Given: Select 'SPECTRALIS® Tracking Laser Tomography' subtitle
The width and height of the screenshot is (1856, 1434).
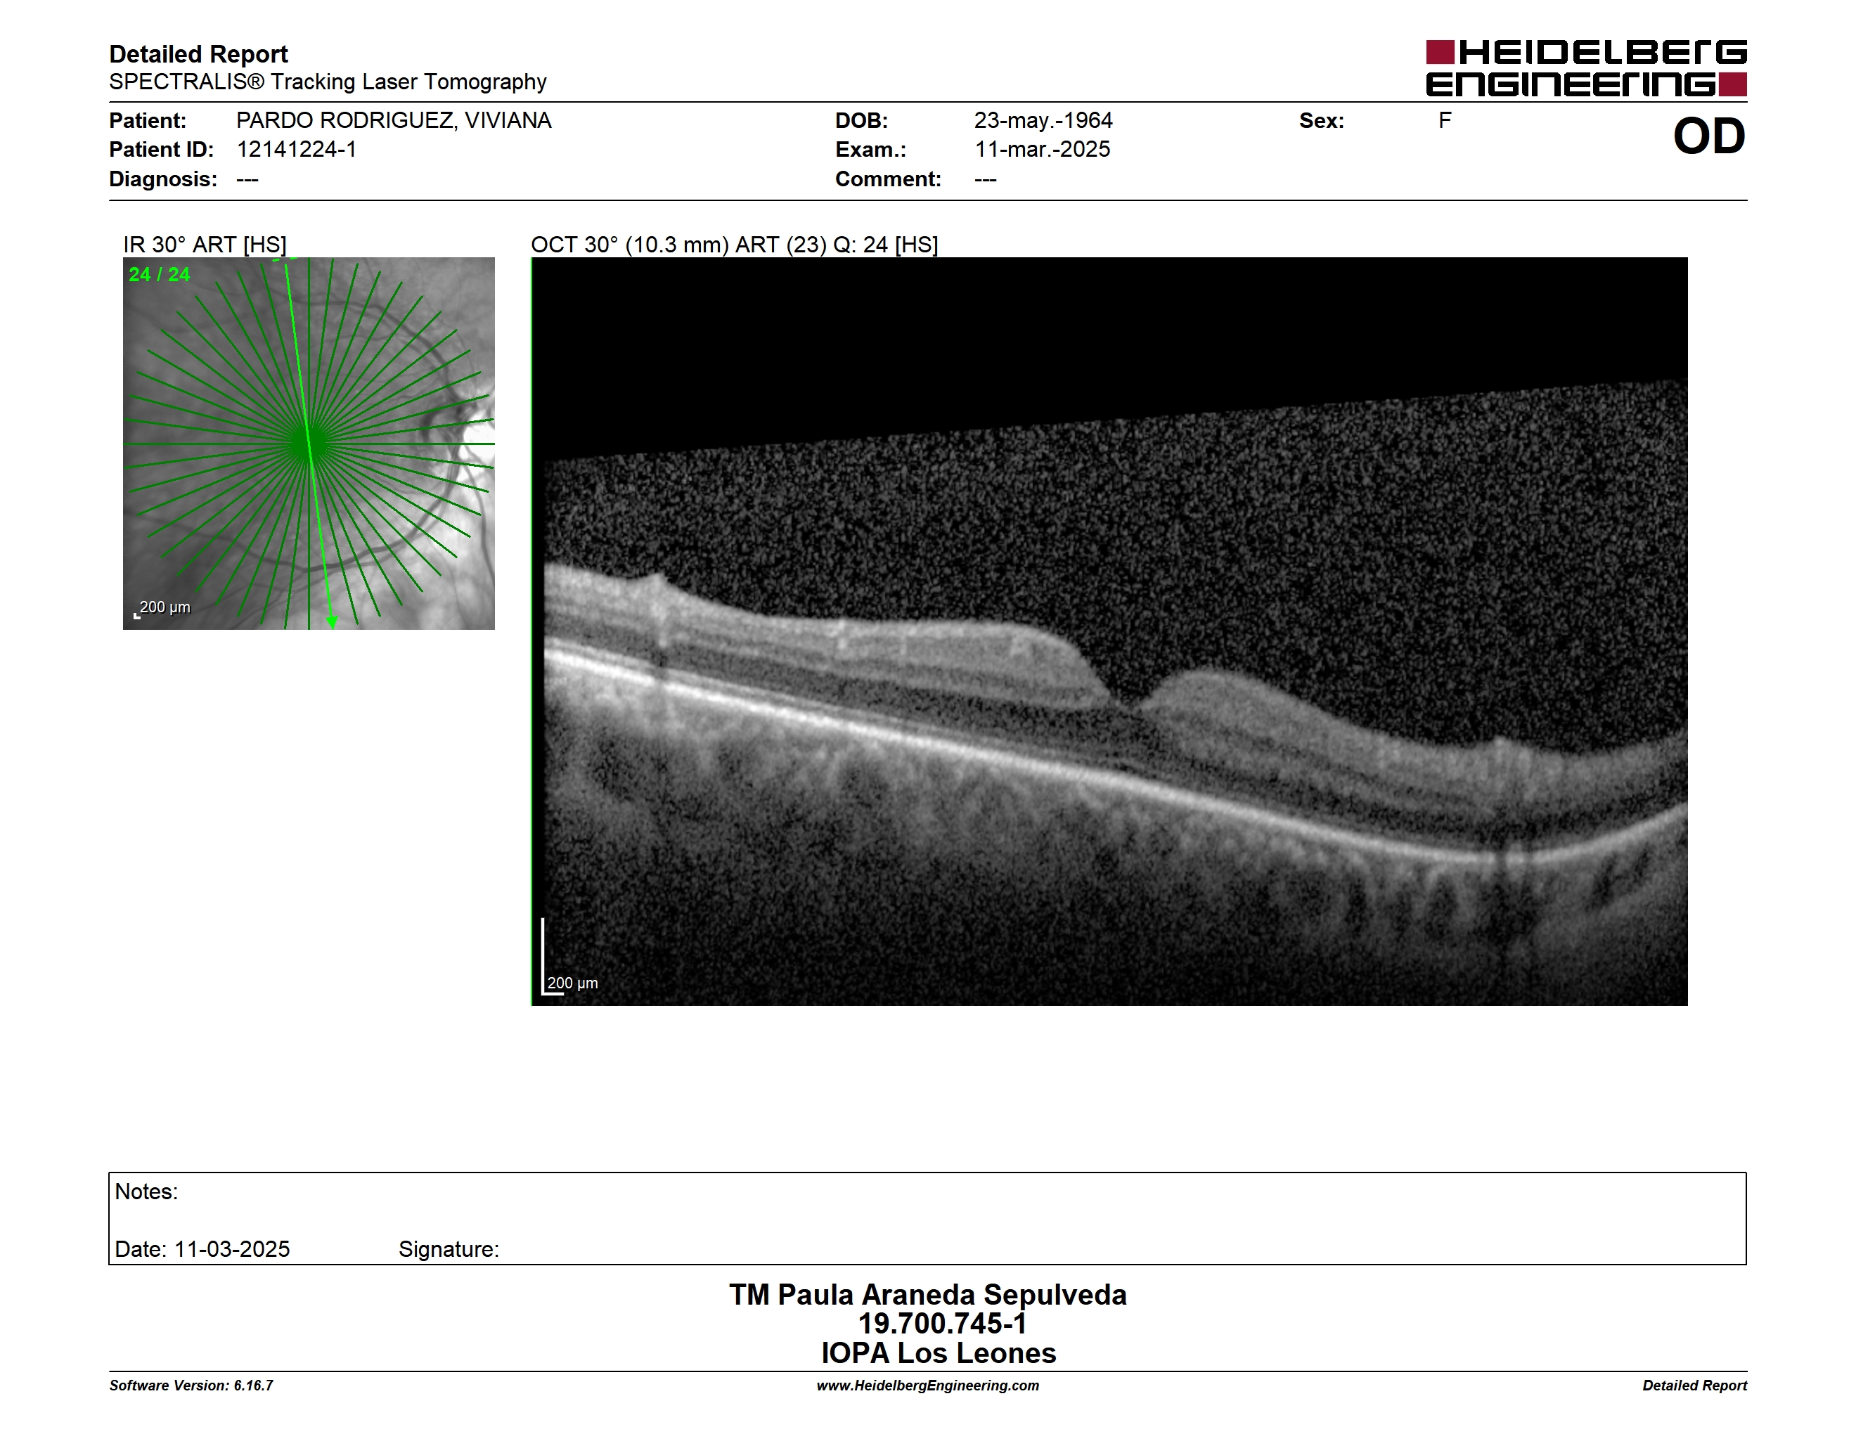Looking at the screenshot, I should [327, 82].
